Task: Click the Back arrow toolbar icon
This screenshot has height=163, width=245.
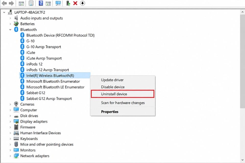Action: point(4,3)
